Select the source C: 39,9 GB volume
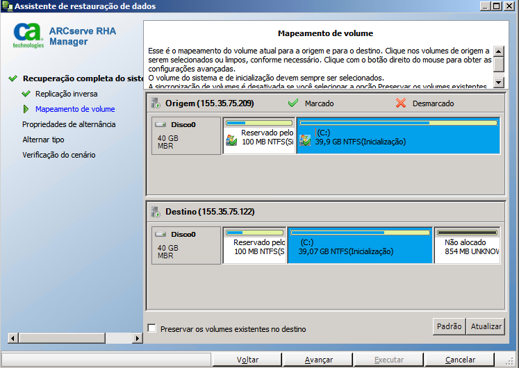The width and height of the screenshot is (519, 368). (x=398, y=135)
